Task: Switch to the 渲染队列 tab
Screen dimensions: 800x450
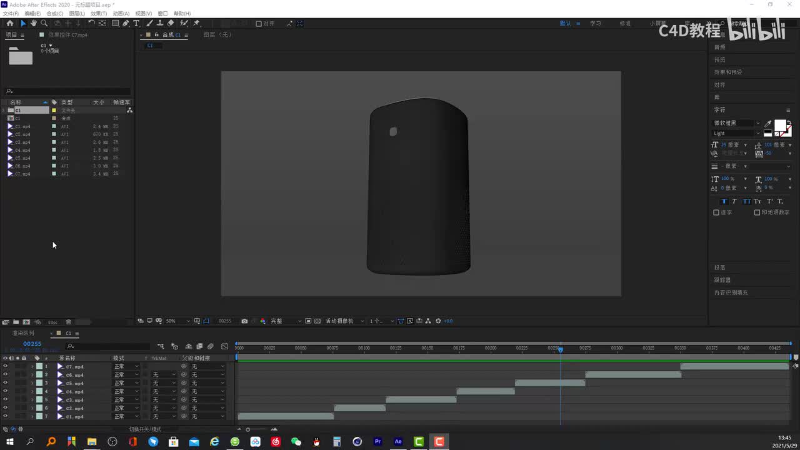Action: point(23,333)
